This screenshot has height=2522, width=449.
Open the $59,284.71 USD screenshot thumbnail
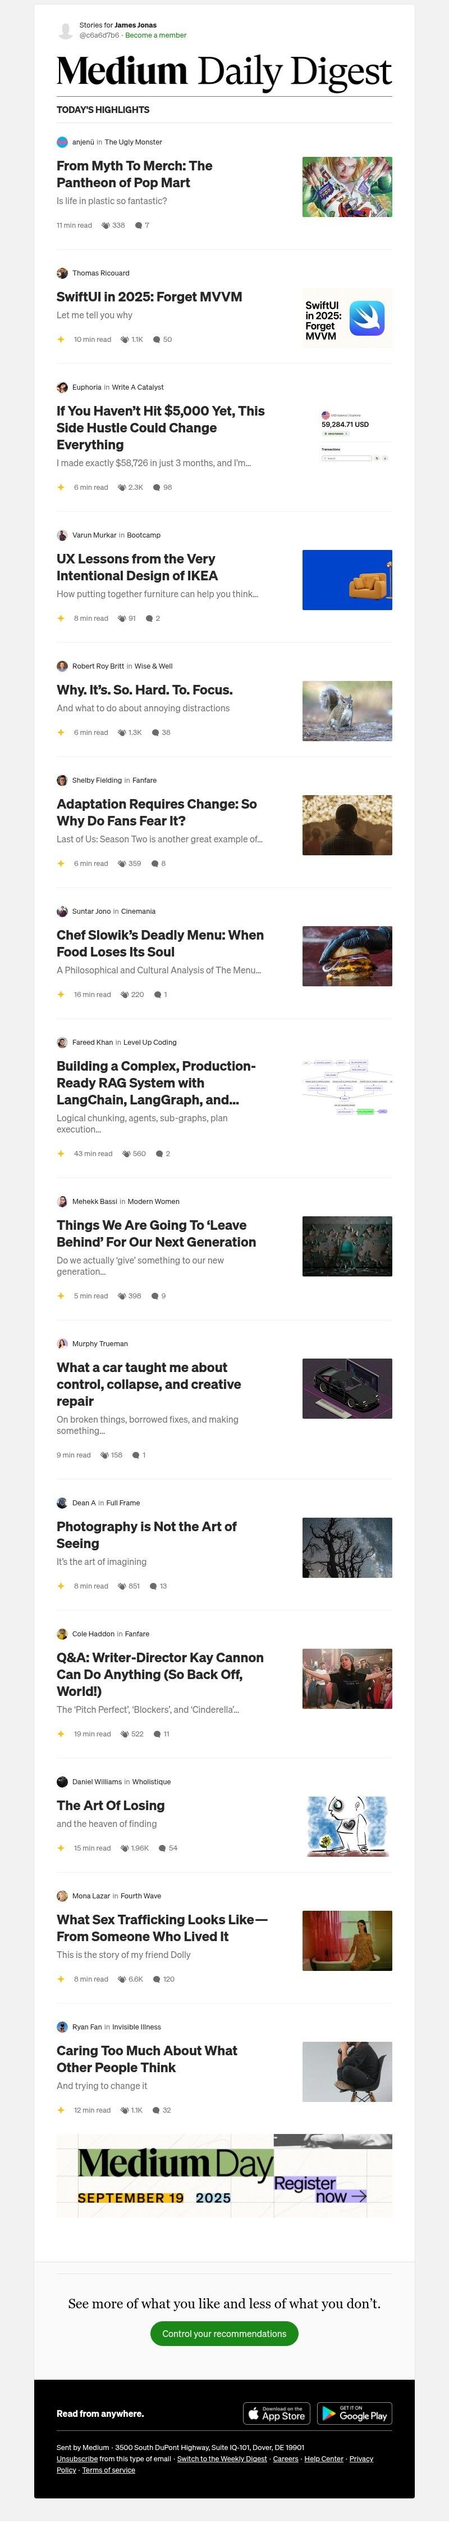[347, 434]
